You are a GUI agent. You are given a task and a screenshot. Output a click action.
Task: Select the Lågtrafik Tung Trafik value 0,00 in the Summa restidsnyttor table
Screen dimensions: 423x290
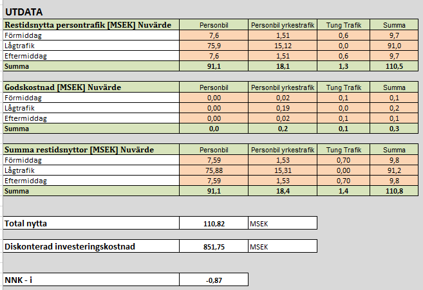(343, 170)
